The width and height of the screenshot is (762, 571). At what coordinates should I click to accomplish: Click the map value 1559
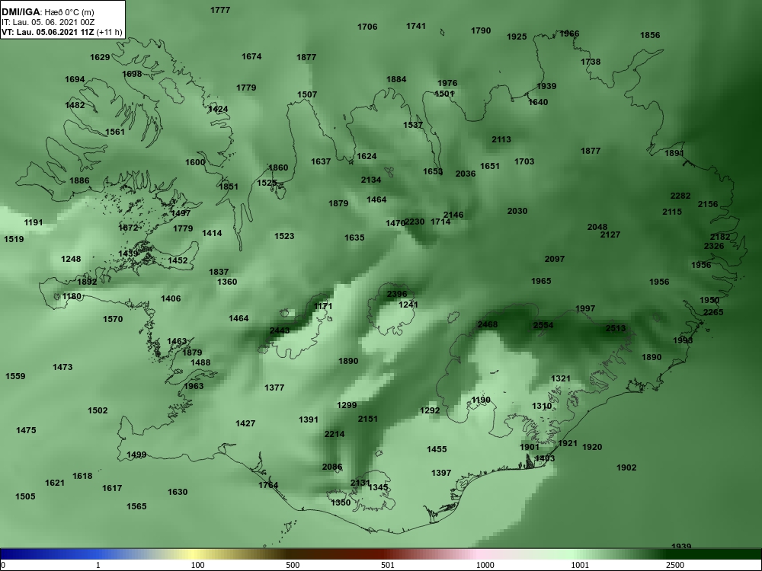[x=15, y=376]
